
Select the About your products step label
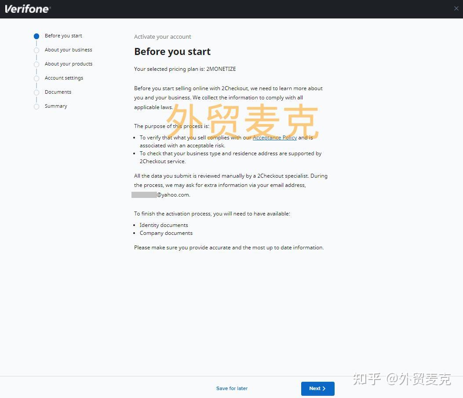[69, 64]
